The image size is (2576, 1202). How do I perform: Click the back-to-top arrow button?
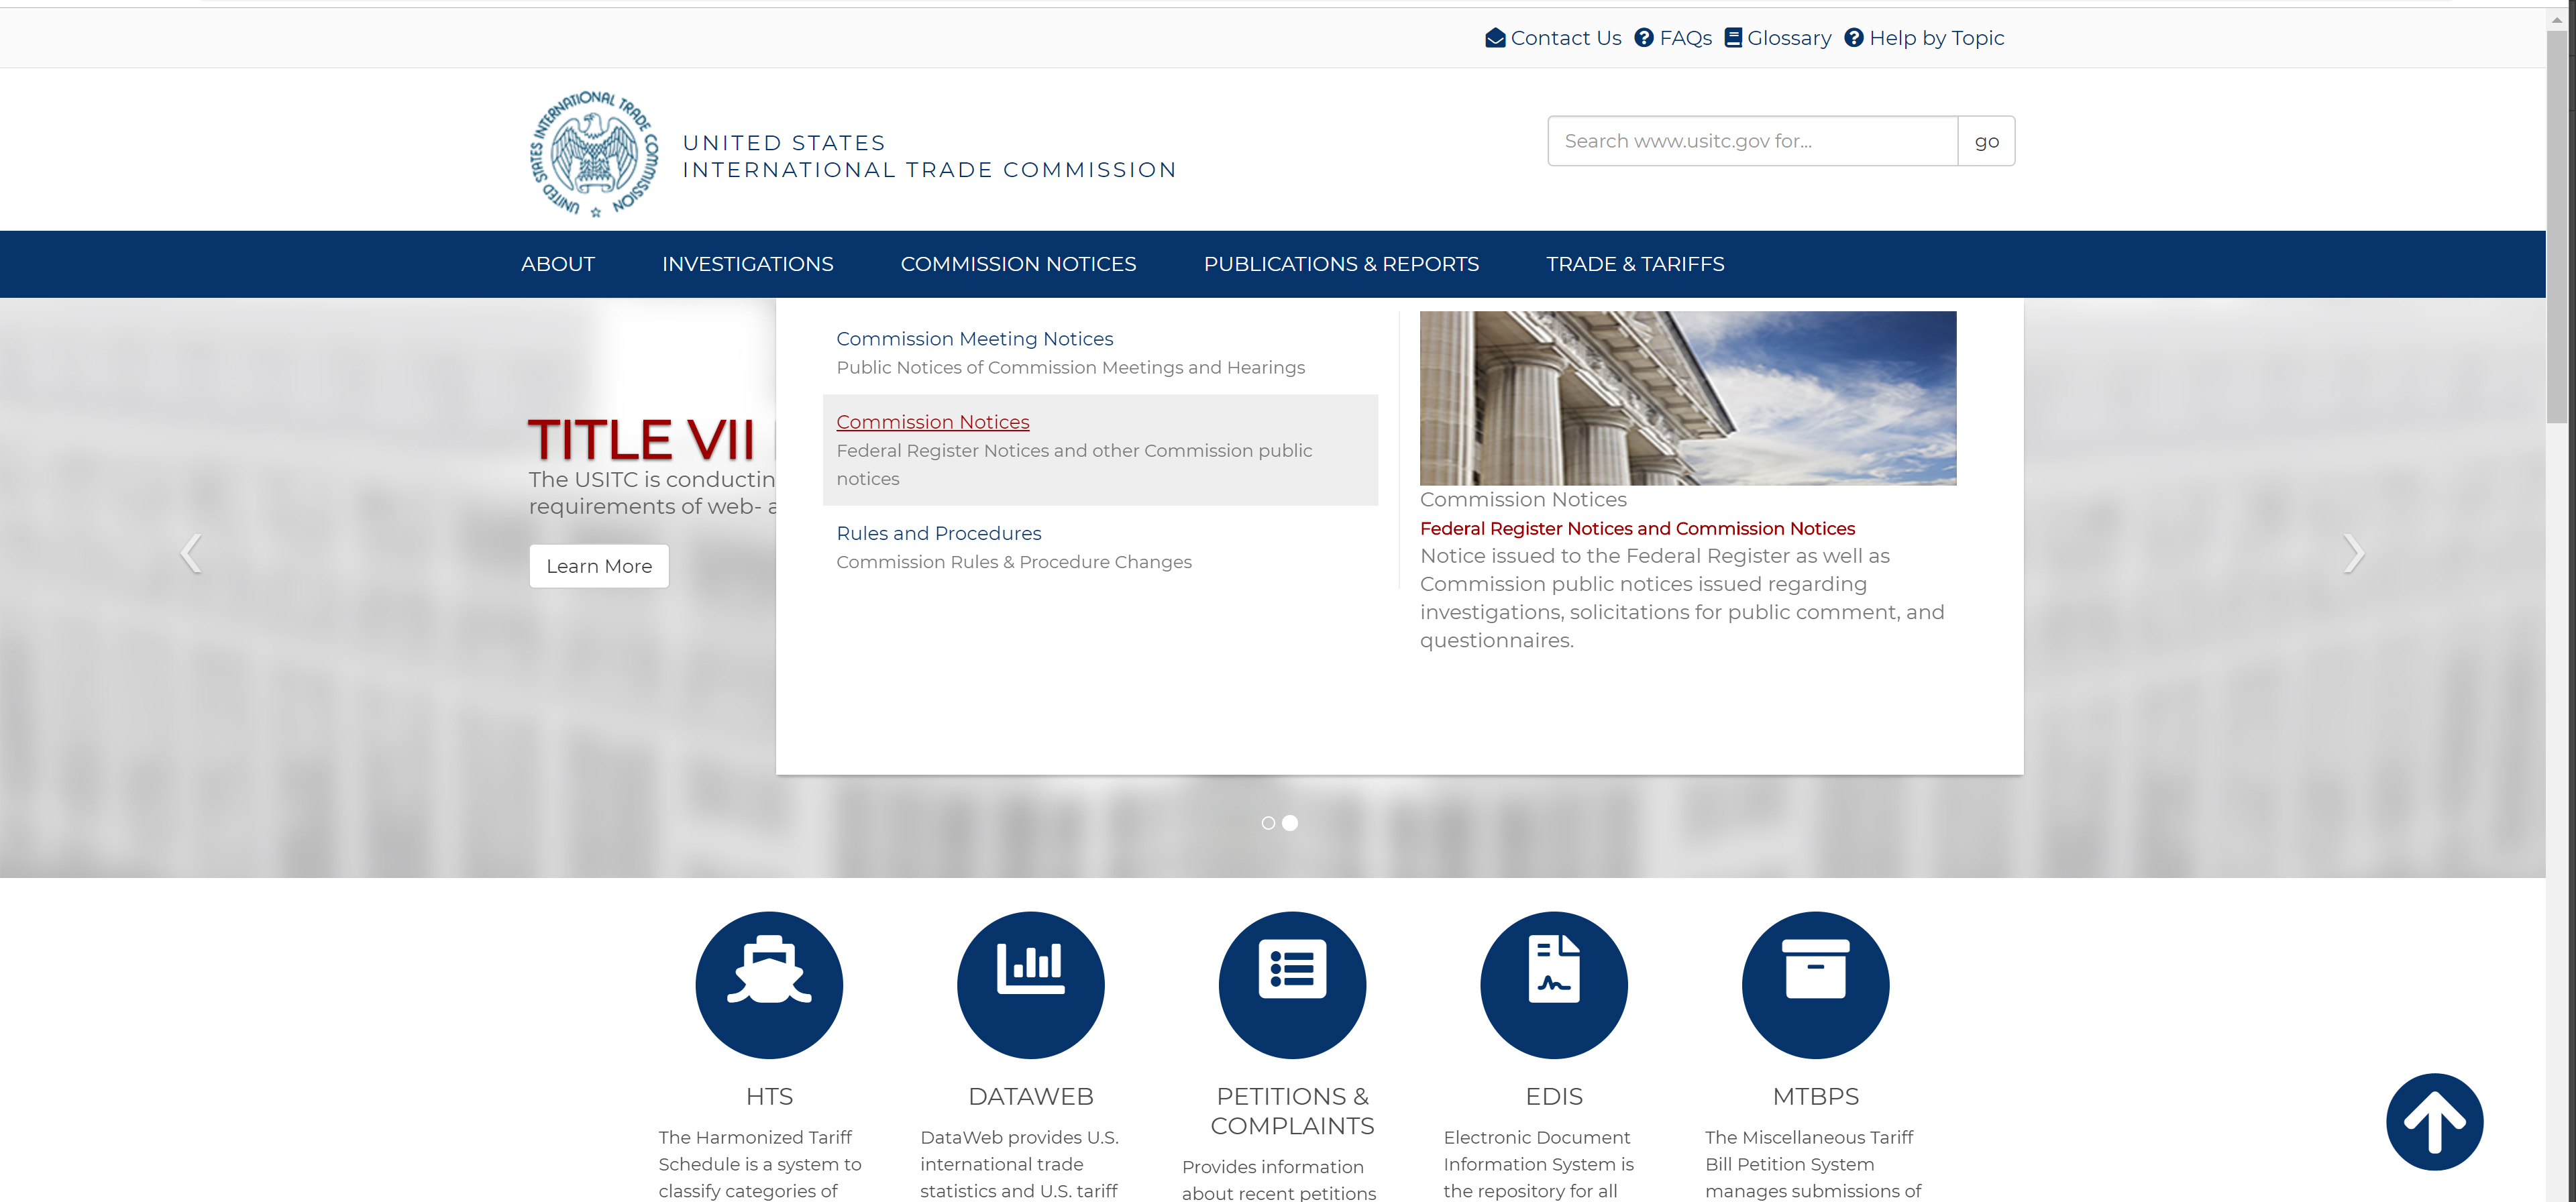coord(2434,1121)
